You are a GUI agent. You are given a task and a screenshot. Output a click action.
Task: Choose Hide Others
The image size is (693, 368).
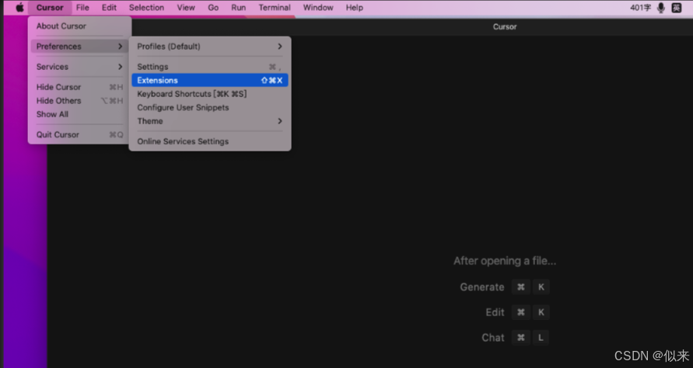tap(79, 101)
